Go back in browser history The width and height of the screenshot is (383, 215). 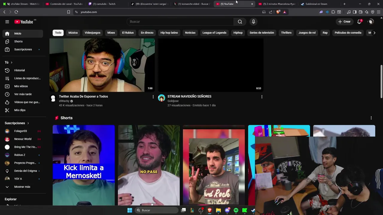coord(4,12)
